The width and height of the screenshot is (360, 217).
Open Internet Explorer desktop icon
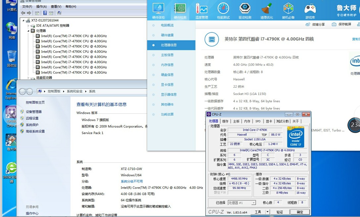coord(11,89)
